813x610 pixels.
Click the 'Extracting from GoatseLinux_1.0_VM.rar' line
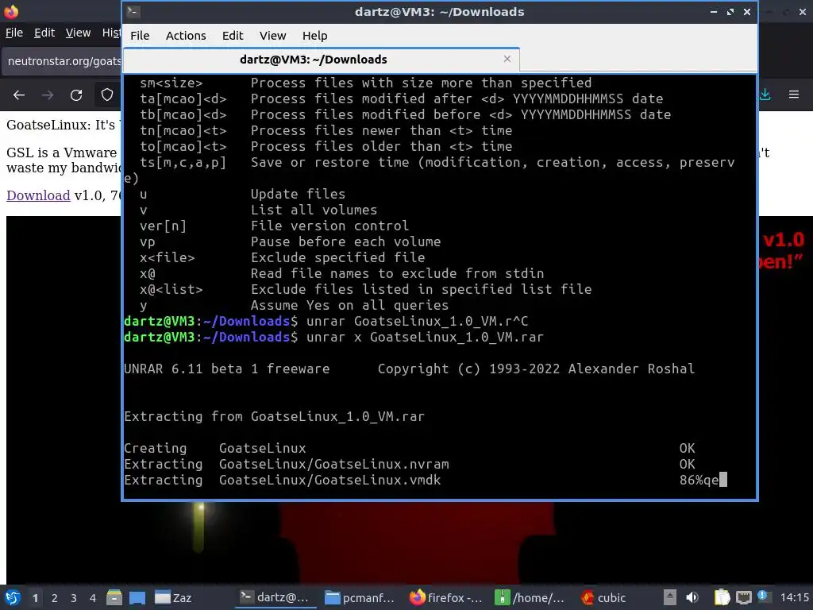274,416
